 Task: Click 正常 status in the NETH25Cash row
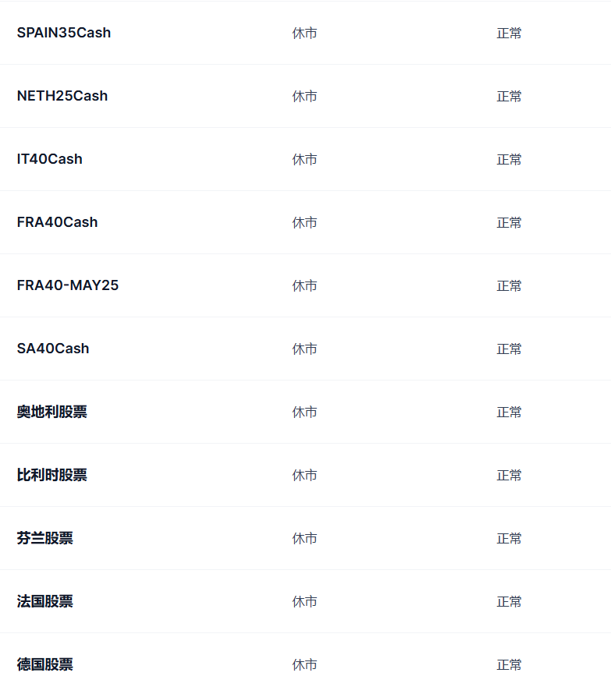[509, 97]
